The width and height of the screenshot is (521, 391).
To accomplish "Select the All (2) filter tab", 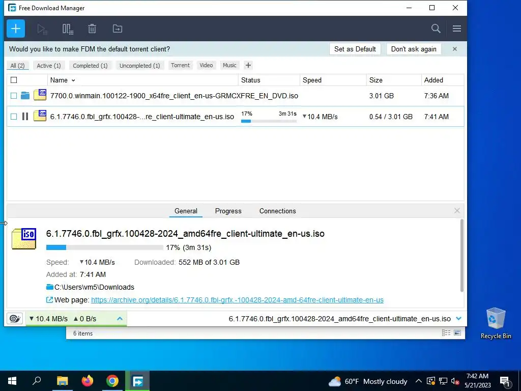I will point(18,66).
